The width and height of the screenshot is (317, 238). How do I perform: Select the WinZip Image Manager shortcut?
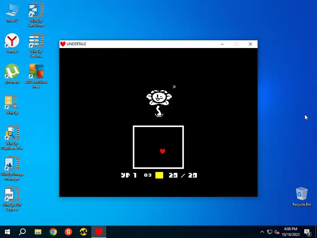click(x=12, y=168)
